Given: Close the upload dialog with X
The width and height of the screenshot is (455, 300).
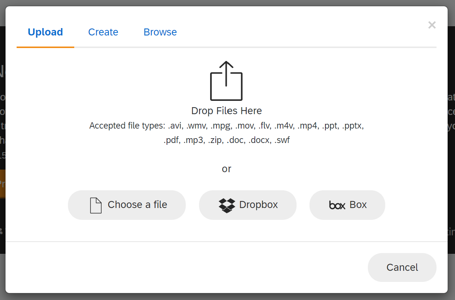Looking at the screenshot, I should [x=432, y=25].
